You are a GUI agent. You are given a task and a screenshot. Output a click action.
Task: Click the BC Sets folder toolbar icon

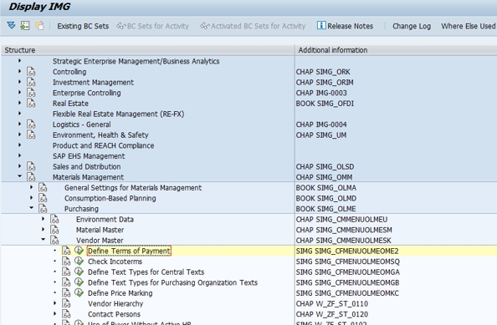(39, 25)
